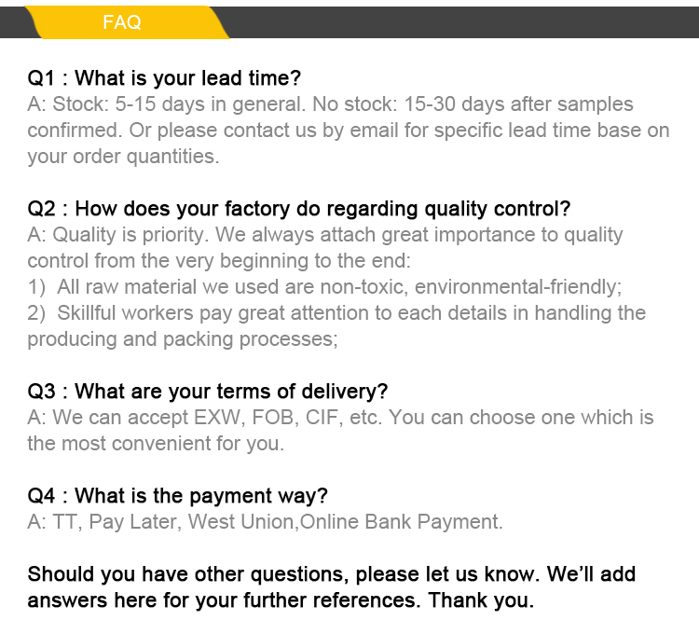Select the Q3 terms of delivery question
This screenshot has width=699, height=634.
[x=207, y=391]
